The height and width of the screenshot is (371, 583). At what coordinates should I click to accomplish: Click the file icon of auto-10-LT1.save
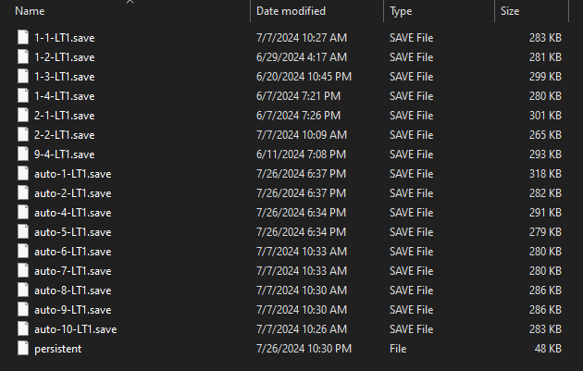[x=23, y=328]
